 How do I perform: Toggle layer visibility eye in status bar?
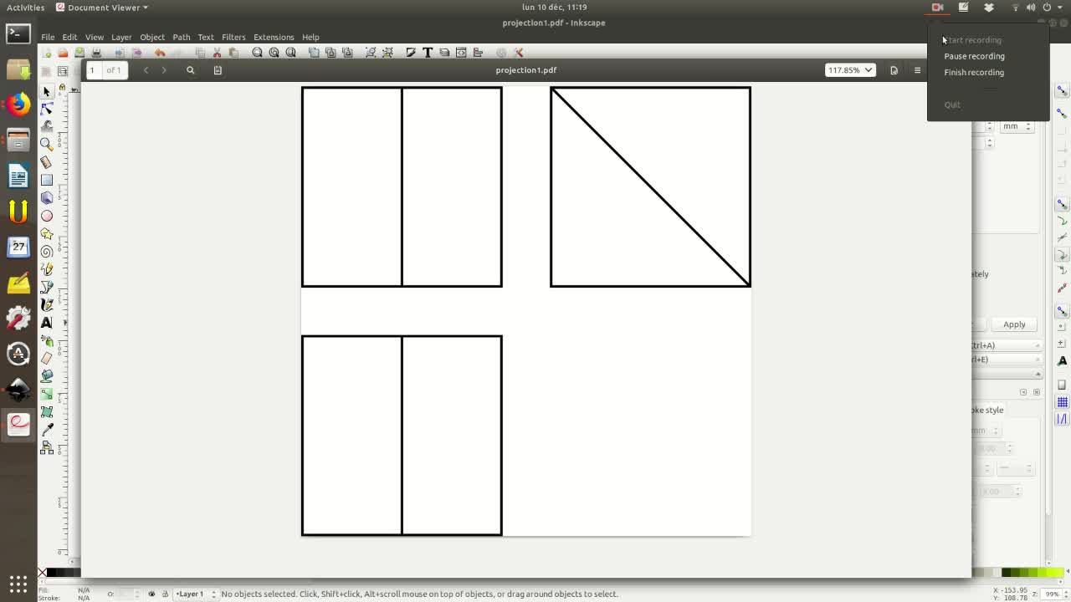(151, 594)
